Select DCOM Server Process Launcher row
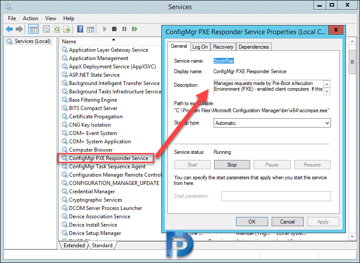Viewport: 360px width, 263px height. (105, 208)
